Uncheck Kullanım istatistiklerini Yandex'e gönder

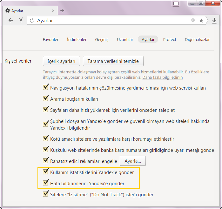click(x=46, y=172)
